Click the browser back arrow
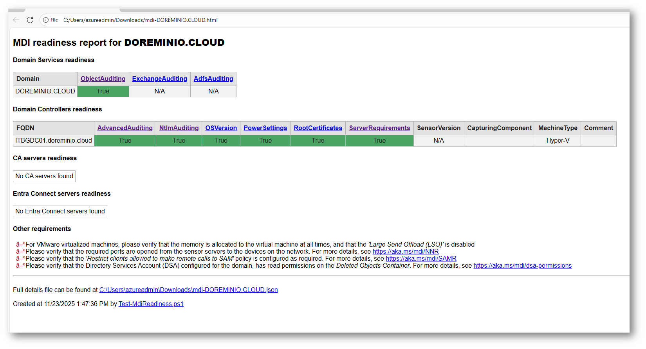Screen dimensions: 646x349 (x=16, y=20)
